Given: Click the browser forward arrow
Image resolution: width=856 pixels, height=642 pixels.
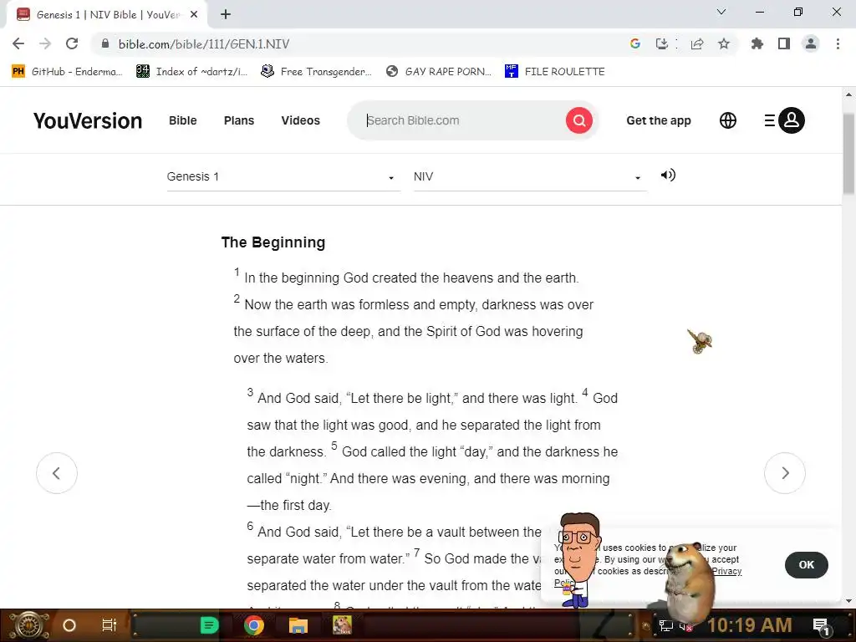Looking at the screenshot, I should pyautogui.click(x=45, y=43).
